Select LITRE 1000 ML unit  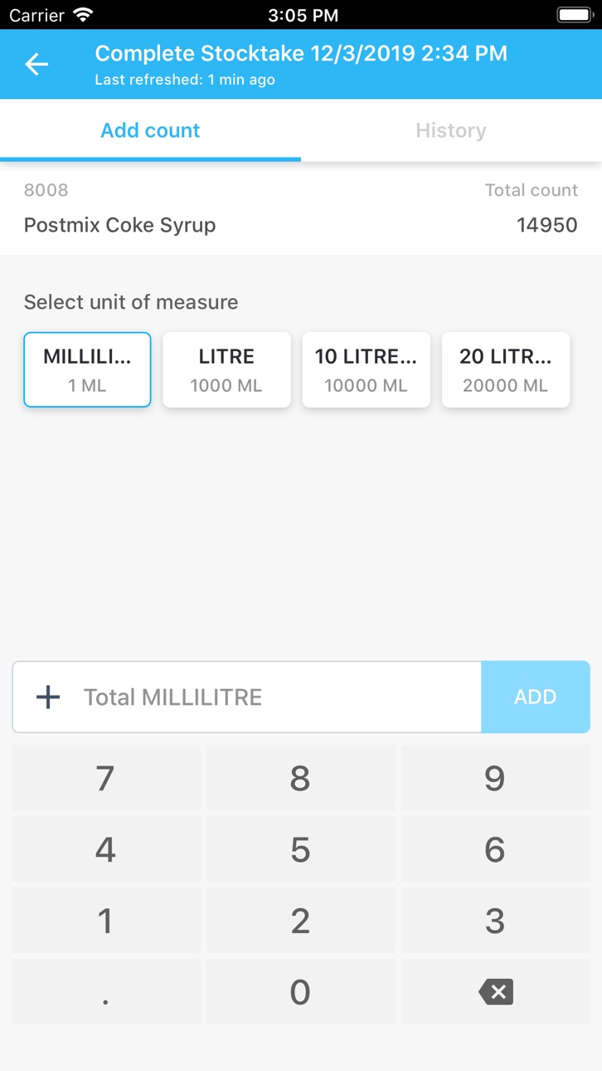(x=226, y=369)
